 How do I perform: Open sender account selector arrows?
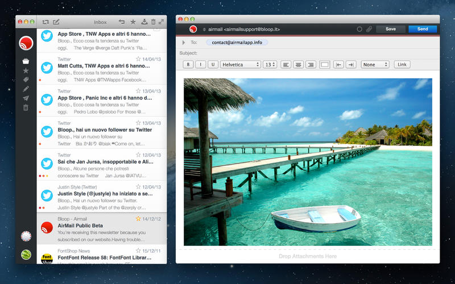tap(204, 30)
